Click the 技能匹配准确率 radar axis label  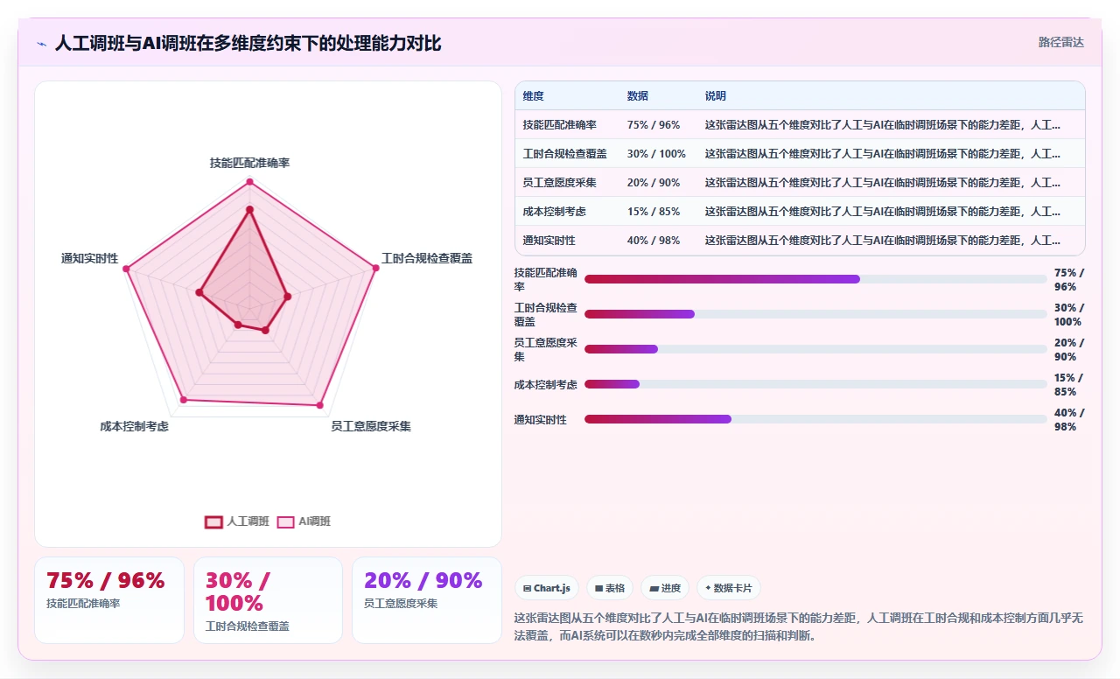click(249, 163)
